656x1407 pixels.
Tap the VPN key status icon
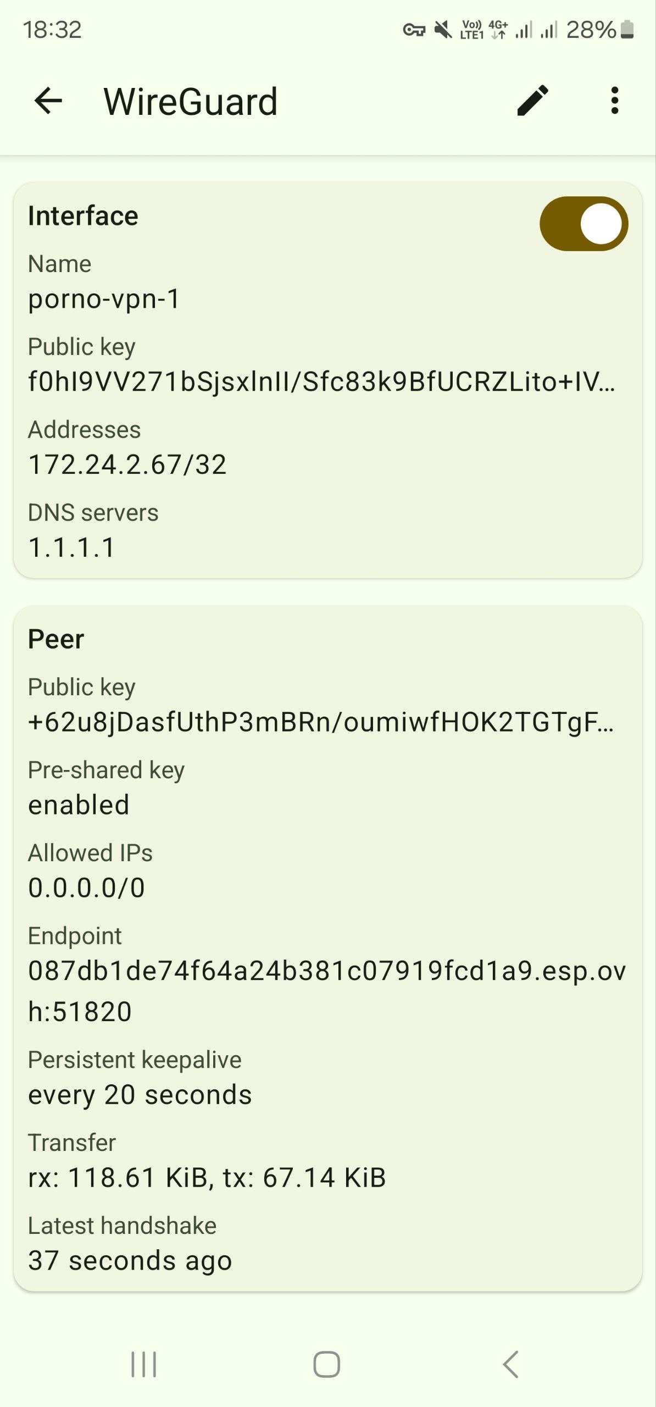pos(414,30)
